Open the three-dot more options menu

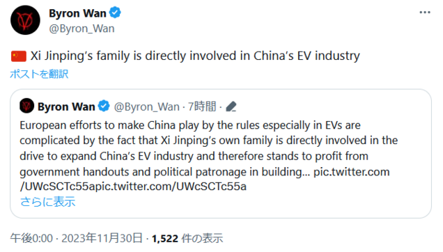(425, 13)
